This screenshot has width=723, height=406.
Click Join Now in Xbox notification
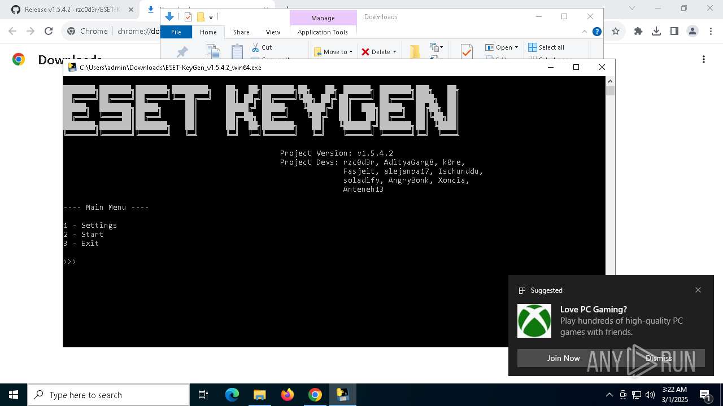tap(564, 358)
